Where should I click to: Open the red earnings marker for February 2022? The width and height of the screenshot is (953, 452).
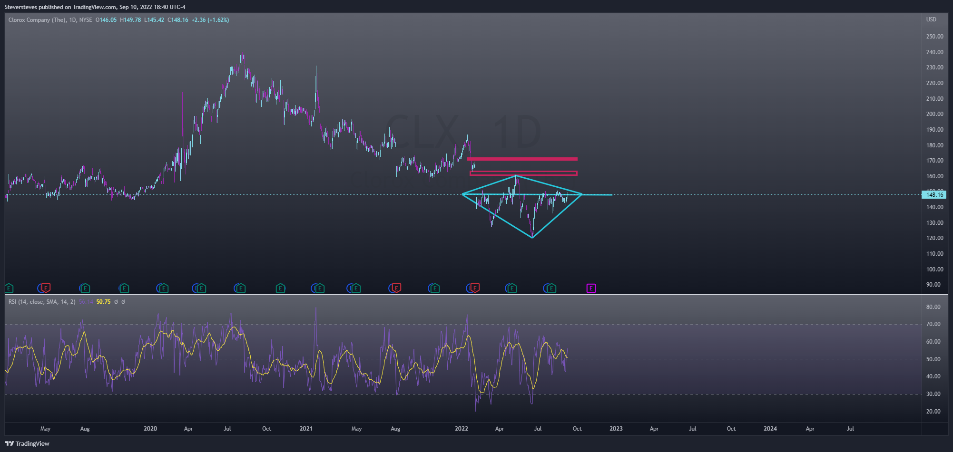point(475,288)
